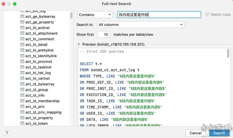Click the SQL preview scrollbar thumb
The height and width of the screenshot is (138, 233).
point(228,53)
